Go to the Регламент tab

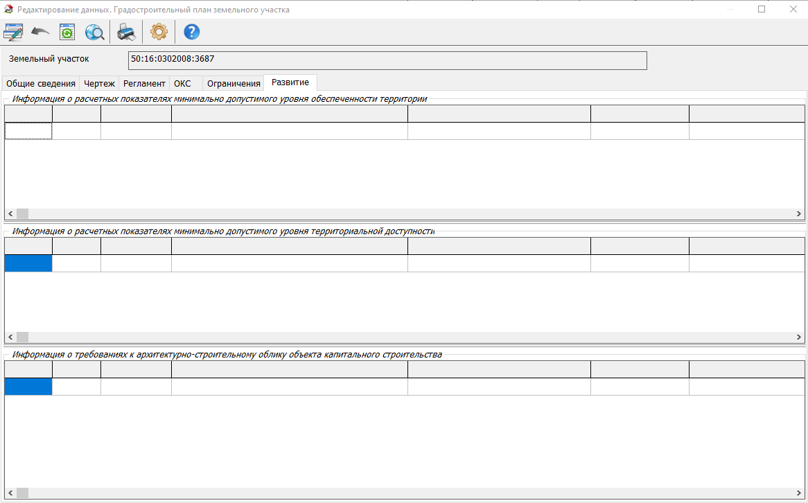pos(144,83)
